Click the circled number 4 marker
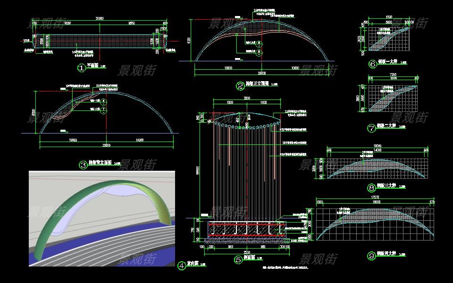The image size is (453, 283). [182, 266]
